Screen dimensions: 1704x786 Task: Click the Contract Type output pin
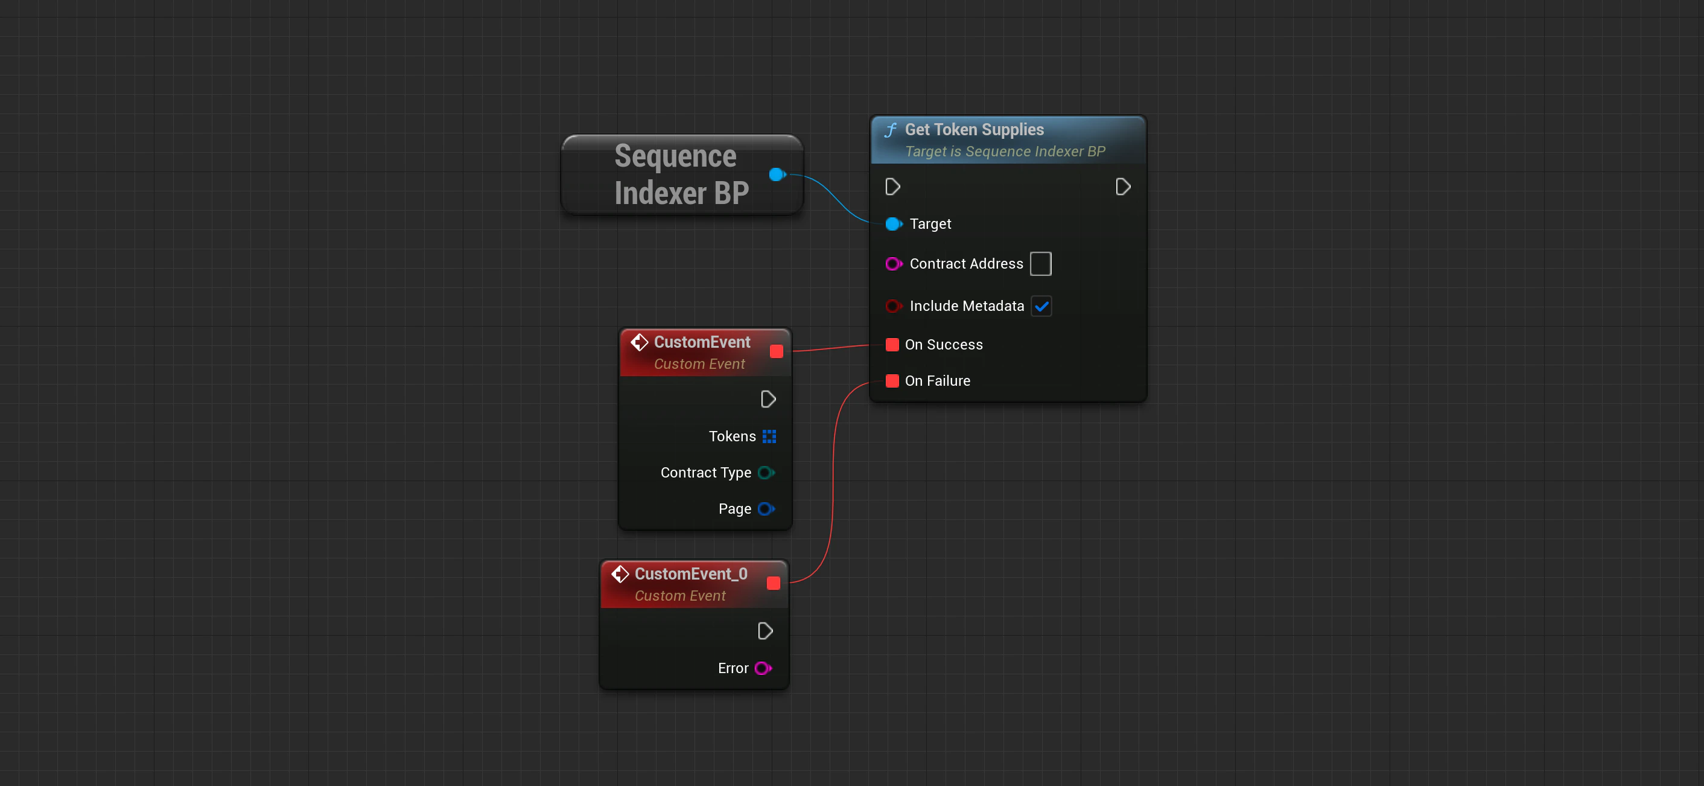click(x=766, y=473)
